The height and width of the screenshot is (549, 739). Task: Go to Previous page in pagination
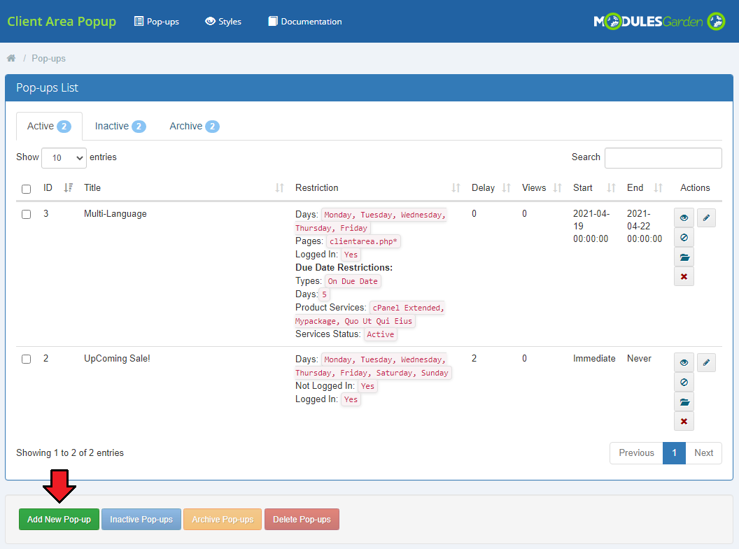[636, 453]
